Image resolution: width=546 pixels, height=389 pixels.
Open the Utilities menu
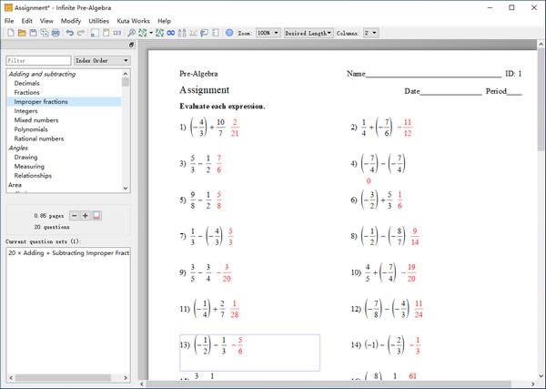click(98, 21)
